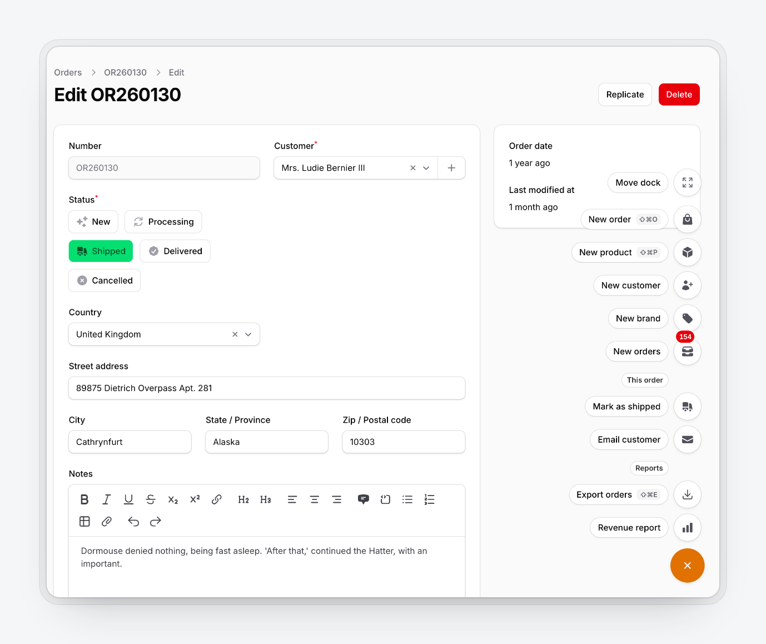Select the Shipped status option
The image size is (766, 644).
pos(101,251)
